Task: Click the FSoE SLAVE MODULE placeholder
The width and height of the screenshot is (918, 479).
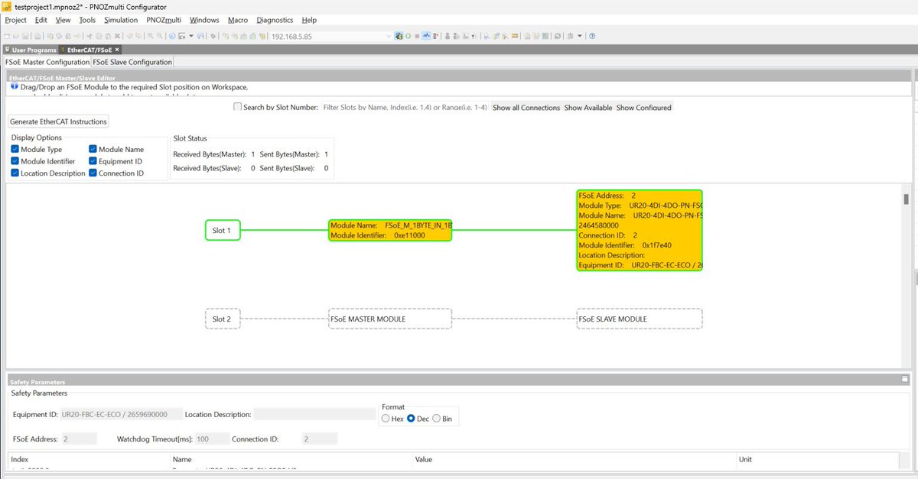Action: click(x=640, y=319)
